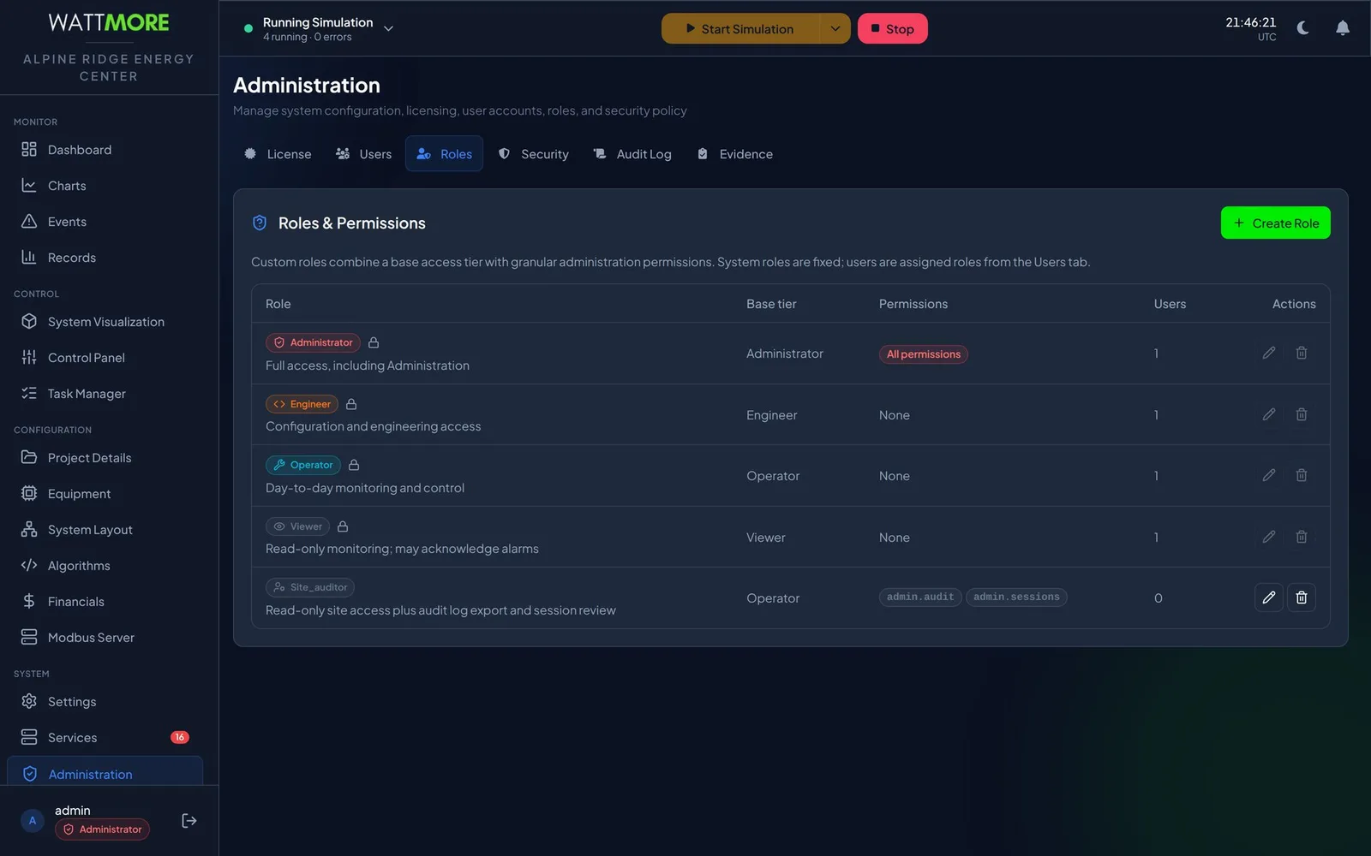The image size is (1371, 856).
Task: Click Create Role button
Action: point(1276,223)
